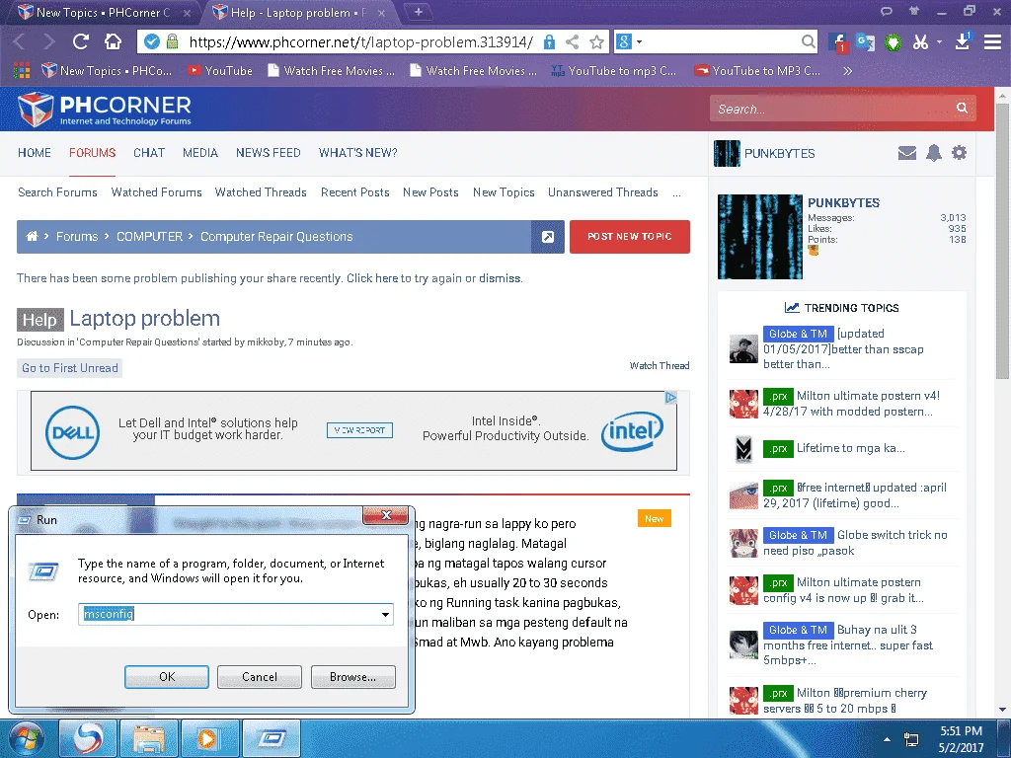Click the browser address bar URL

tap(360, 42)
